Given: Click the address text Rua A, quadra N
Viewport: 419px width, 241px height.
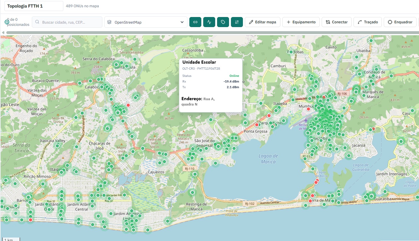Looking at the screenshot, I should (198, 101).
